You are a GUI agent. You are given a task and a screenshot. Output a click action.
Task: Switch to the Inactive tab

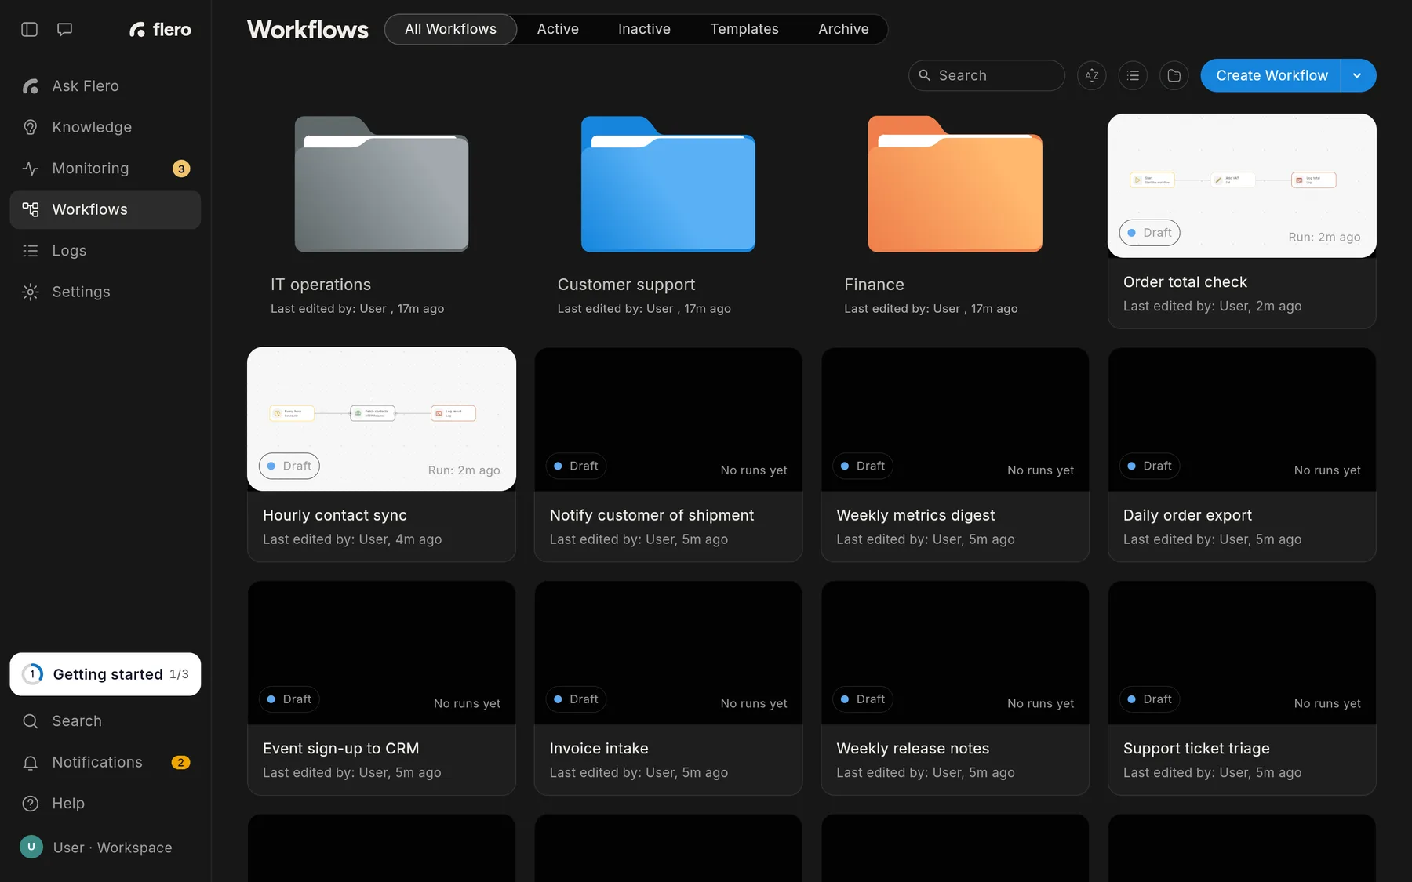coord(644,29)
